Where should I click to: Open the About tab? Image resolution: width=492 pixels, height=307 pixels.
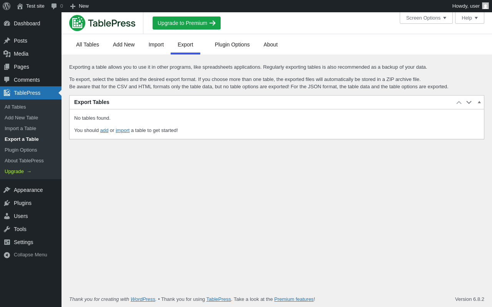pyautogui.click(x=271, y=45)
